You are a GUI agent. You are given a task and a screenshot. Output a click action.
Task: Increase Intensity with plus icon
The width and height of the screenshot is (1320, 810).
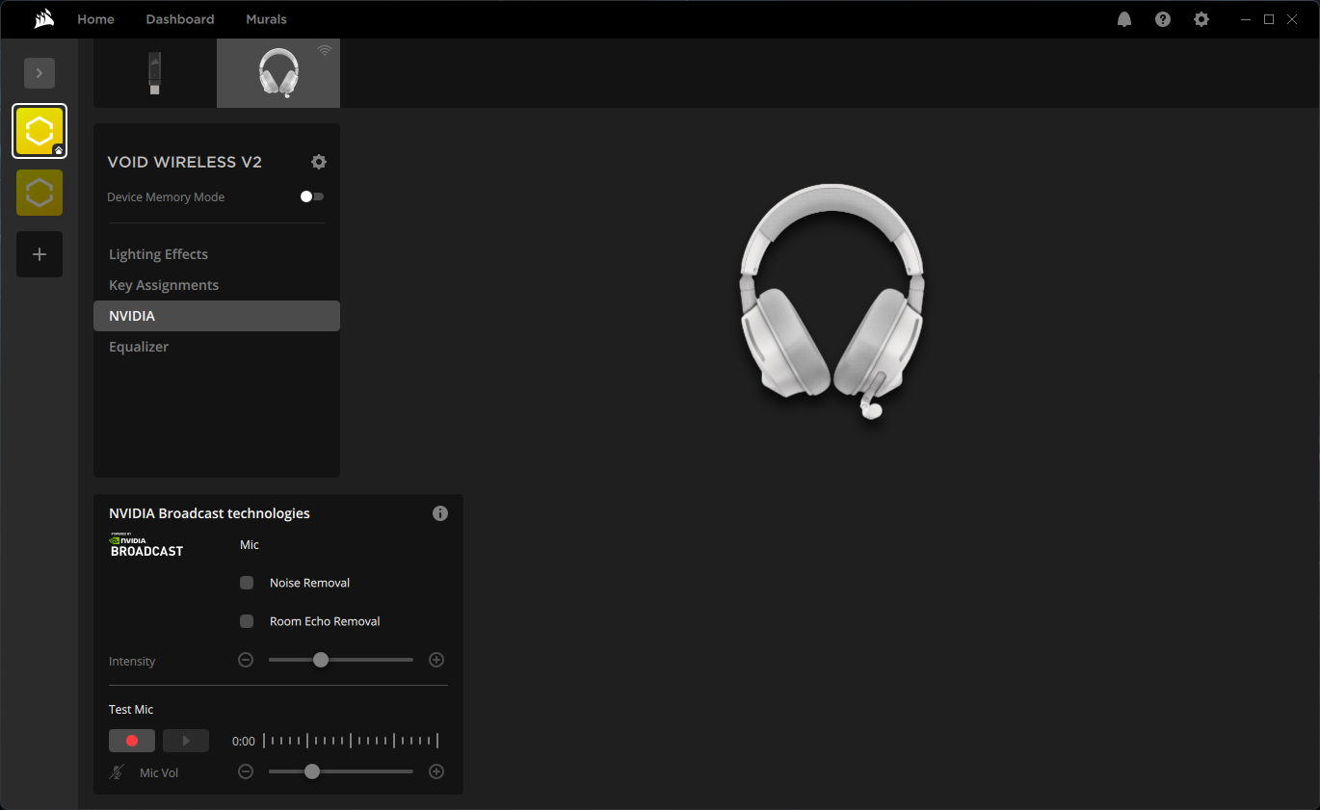[x=436, y=660]
